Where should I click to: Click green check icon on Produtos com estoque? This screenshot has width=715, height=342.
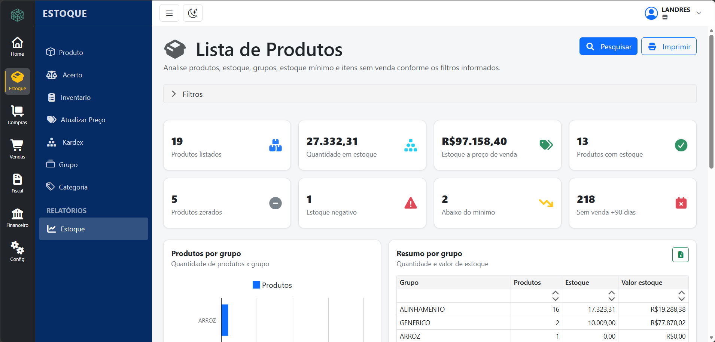pyautogui.click(x=681, y=145)
